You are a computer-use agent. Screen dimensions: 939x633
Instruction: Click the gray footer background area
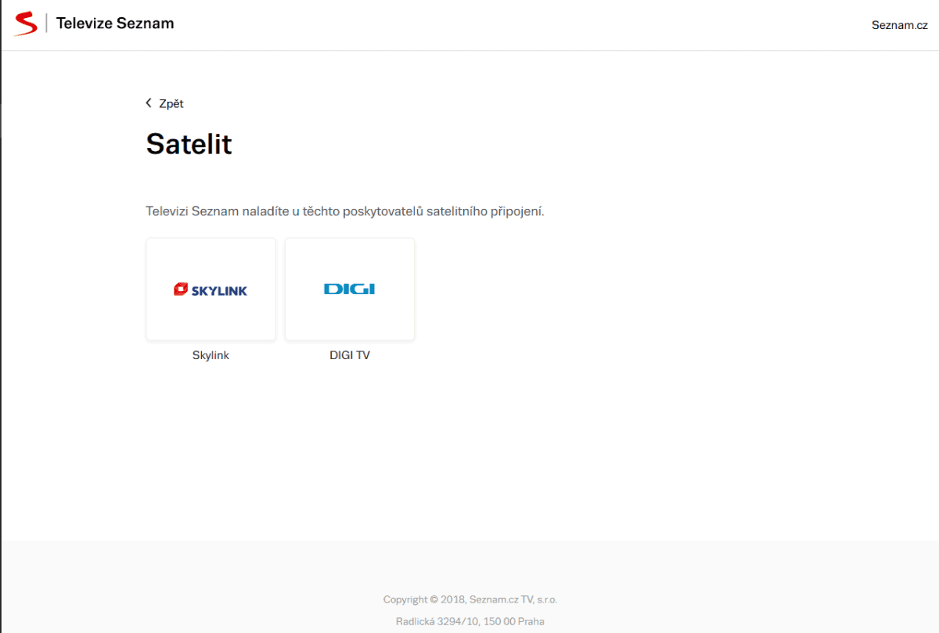235,587
